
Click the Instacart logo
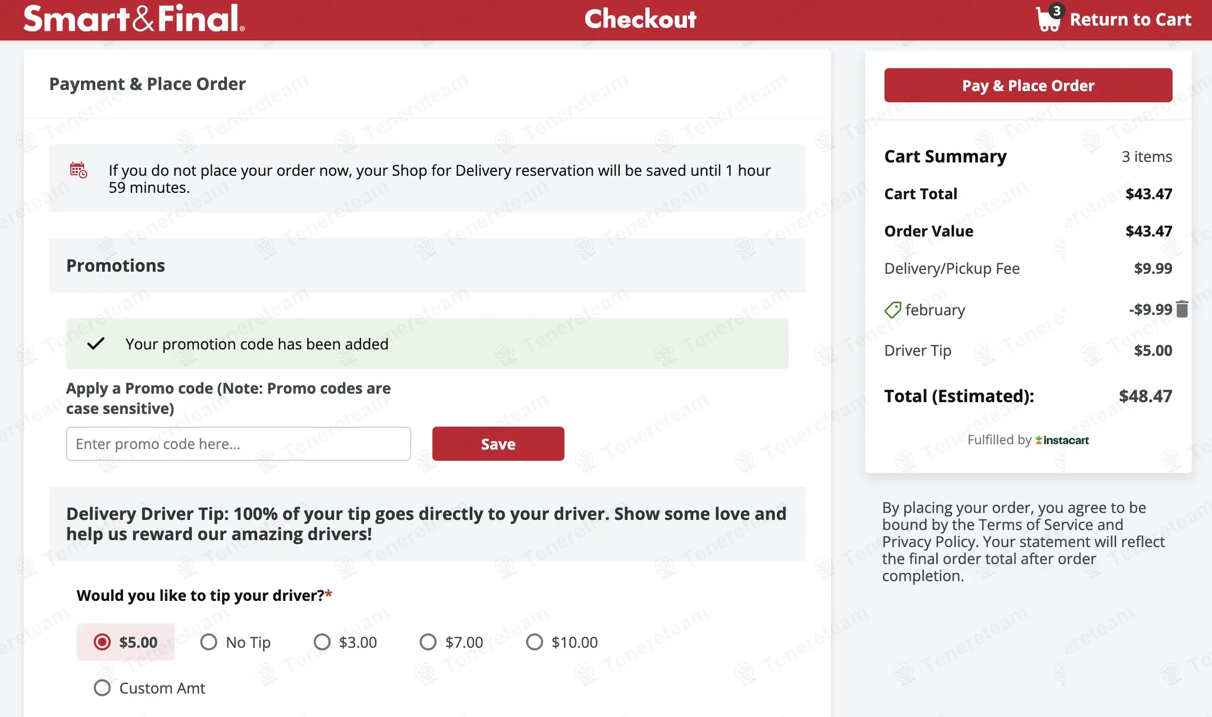tap(1062, 441)
